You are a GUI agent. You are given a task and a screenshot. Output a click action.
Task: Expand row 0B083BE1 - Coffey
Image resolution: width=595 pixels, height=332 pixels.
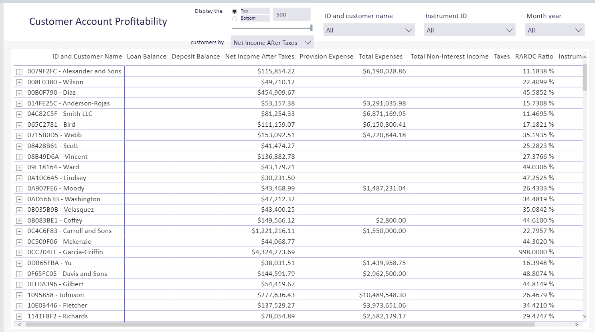point(19,221)
